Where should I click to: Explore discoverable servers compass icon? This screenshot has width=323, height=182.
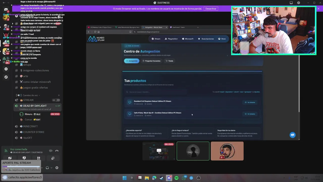pos(6,77)
